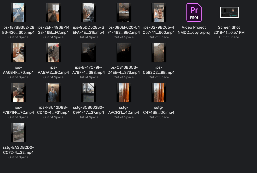257x173 pixels.
Task: Choose the ips-6279BC65 video thumbnail
Action: coord(159,13)
